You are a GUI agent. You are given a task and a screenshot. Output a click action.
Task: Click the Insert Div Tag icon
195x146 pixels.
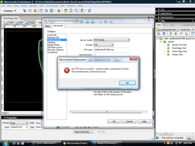46,11
